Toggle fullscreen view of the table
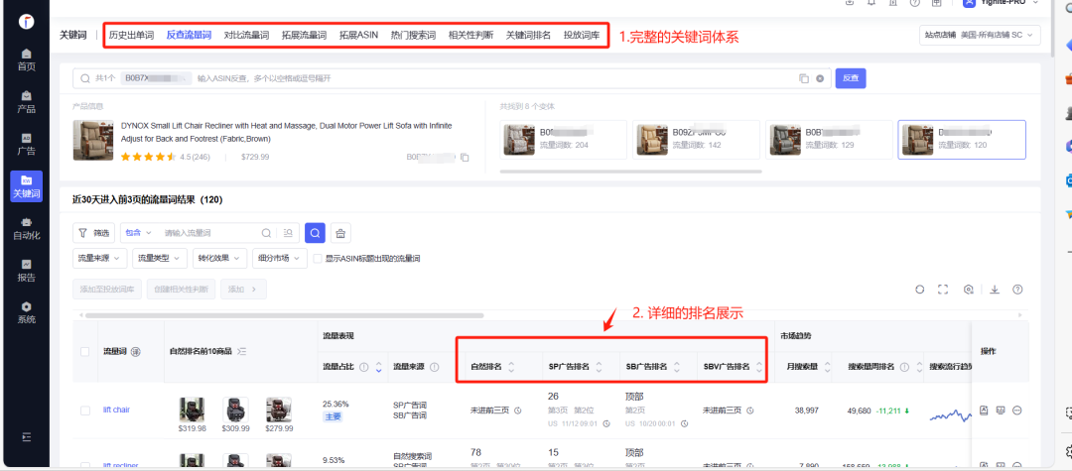The height and width of the screenshot is (471, 1072). click(944, 290)
